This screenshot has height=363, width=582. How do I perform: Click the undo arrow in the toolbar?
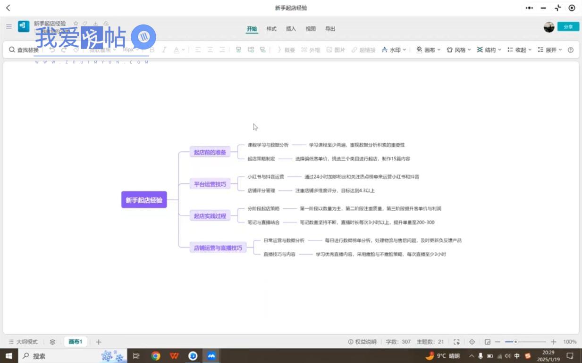tap(52, 50)
